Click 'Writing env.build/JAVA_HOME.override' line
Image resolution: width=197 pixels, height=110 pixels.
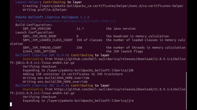(x=56, y=78)
